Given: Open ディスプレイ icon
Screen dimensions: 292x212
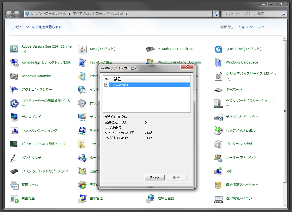Looking at the screenshot, I should (x=14, y=117).
